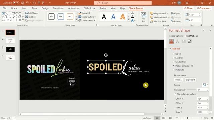Select the Picture icon in Format Shape
The height and width of the screenshot is (120, 214).
[190, 41]
